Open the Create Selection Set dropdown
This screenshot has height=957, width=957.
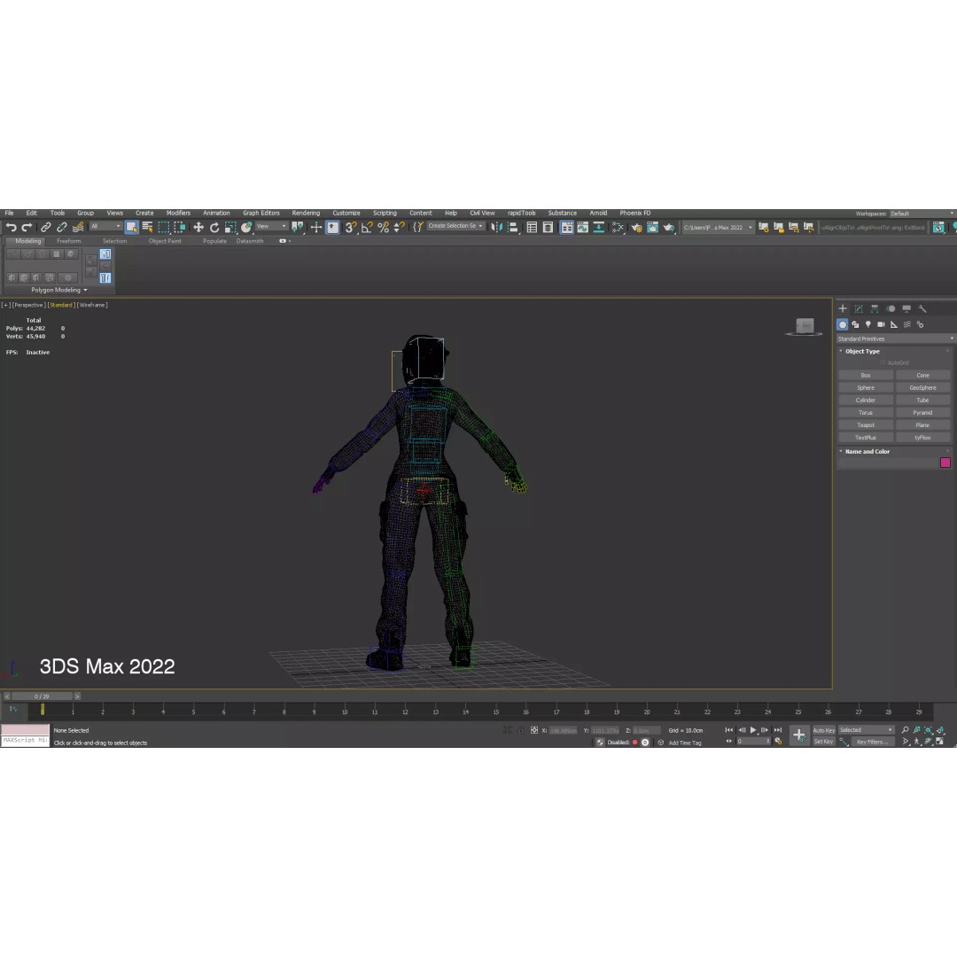(455, 226)
